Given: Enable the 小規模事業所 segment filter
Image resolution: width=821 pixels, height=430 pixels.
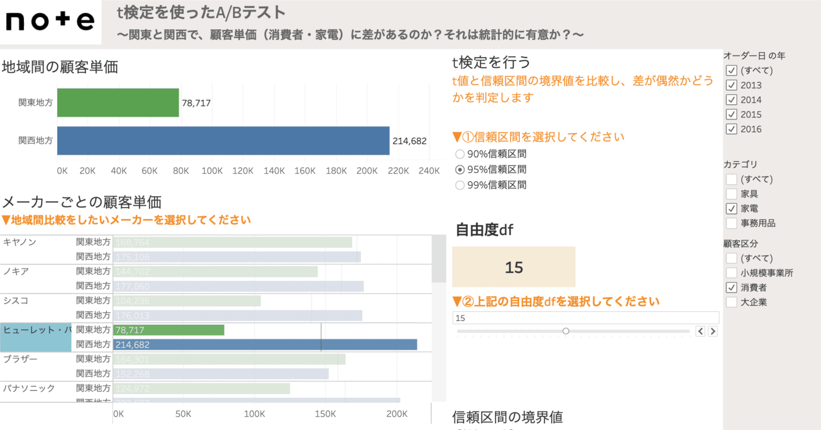Looking at the screenshot, I should 732,273.
